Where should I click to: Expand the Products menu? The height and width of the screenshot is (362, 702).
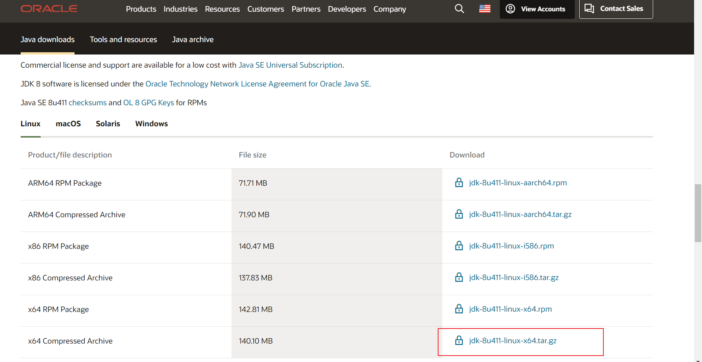coord(141,9)
